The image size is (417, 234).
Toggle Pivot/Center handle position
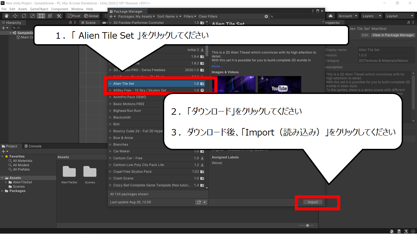tap(74, 16)
